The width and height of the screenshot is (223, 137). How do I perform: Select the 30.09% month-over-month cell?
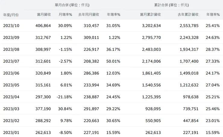click(x=65, y=26)
